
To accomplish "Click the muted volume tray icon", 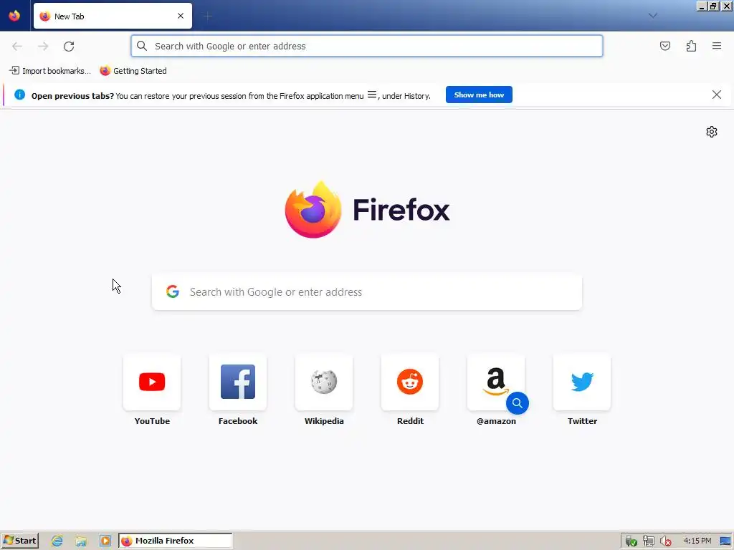I will 665,541.
